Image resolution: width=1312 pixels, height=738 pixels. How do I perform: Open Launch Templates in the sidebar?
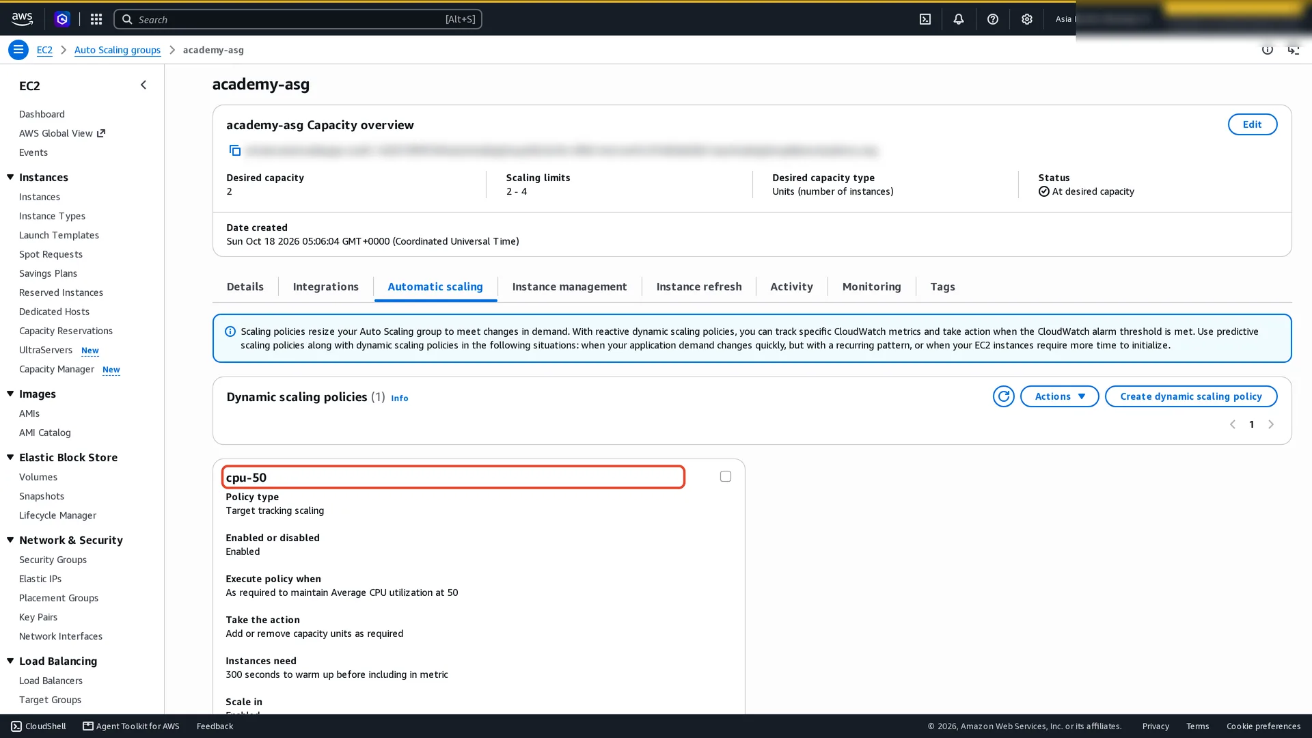click(x=59, y=235)
